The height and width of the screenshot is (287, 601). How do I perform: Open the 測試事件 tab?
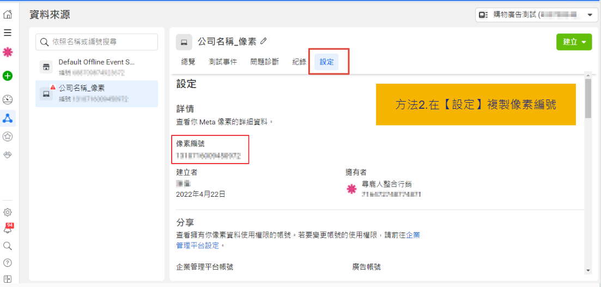222,62
